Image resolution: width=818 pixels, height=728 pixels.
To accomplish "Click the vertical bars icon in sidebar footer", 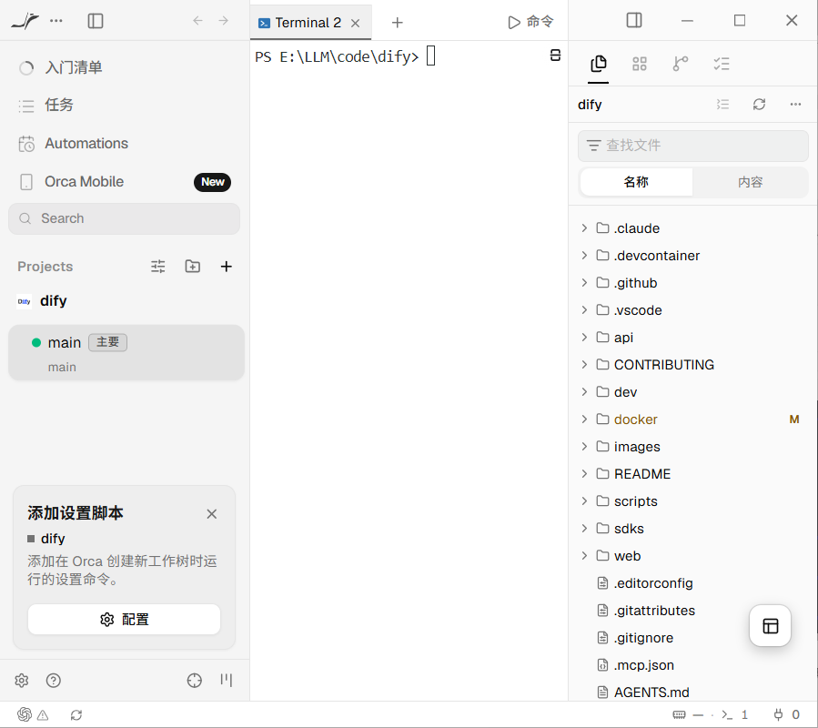I will (x=226, y=680).
